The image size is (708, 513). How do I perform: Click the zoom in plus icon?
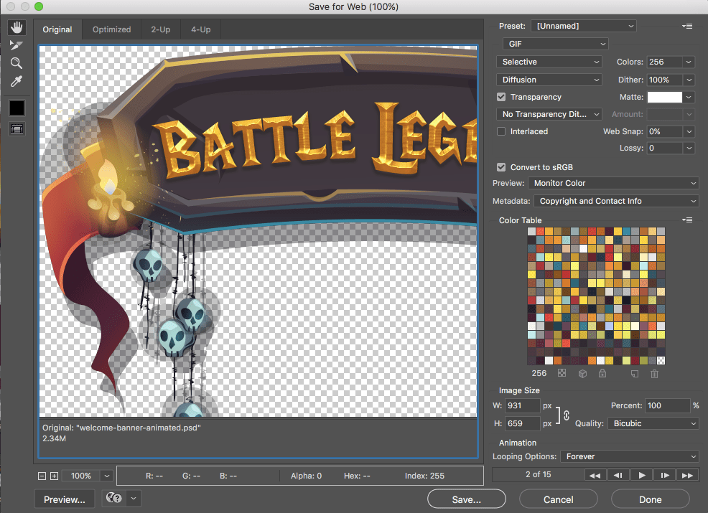[54, 476]
